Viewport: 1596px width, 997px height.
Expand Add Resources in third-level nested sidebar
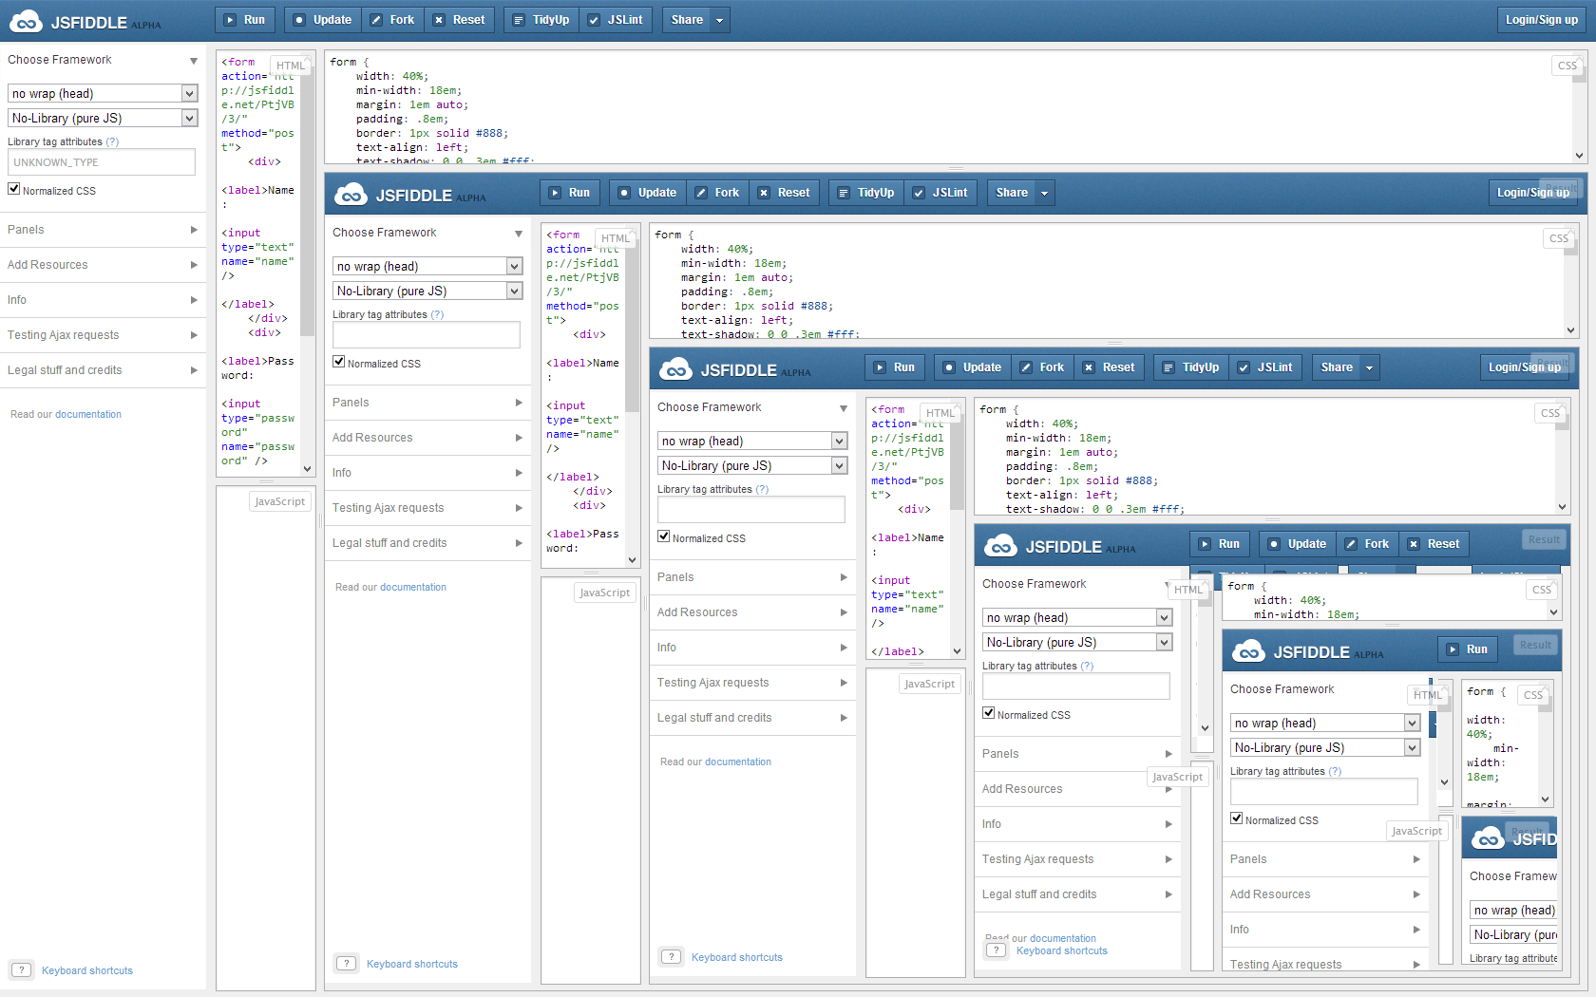click(752, 612)
